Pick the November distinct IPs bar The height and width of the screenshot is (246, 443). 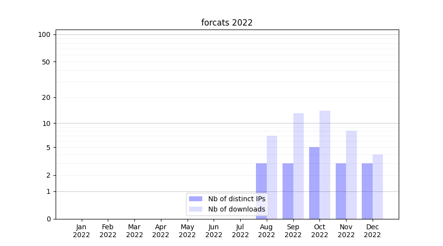341,191
